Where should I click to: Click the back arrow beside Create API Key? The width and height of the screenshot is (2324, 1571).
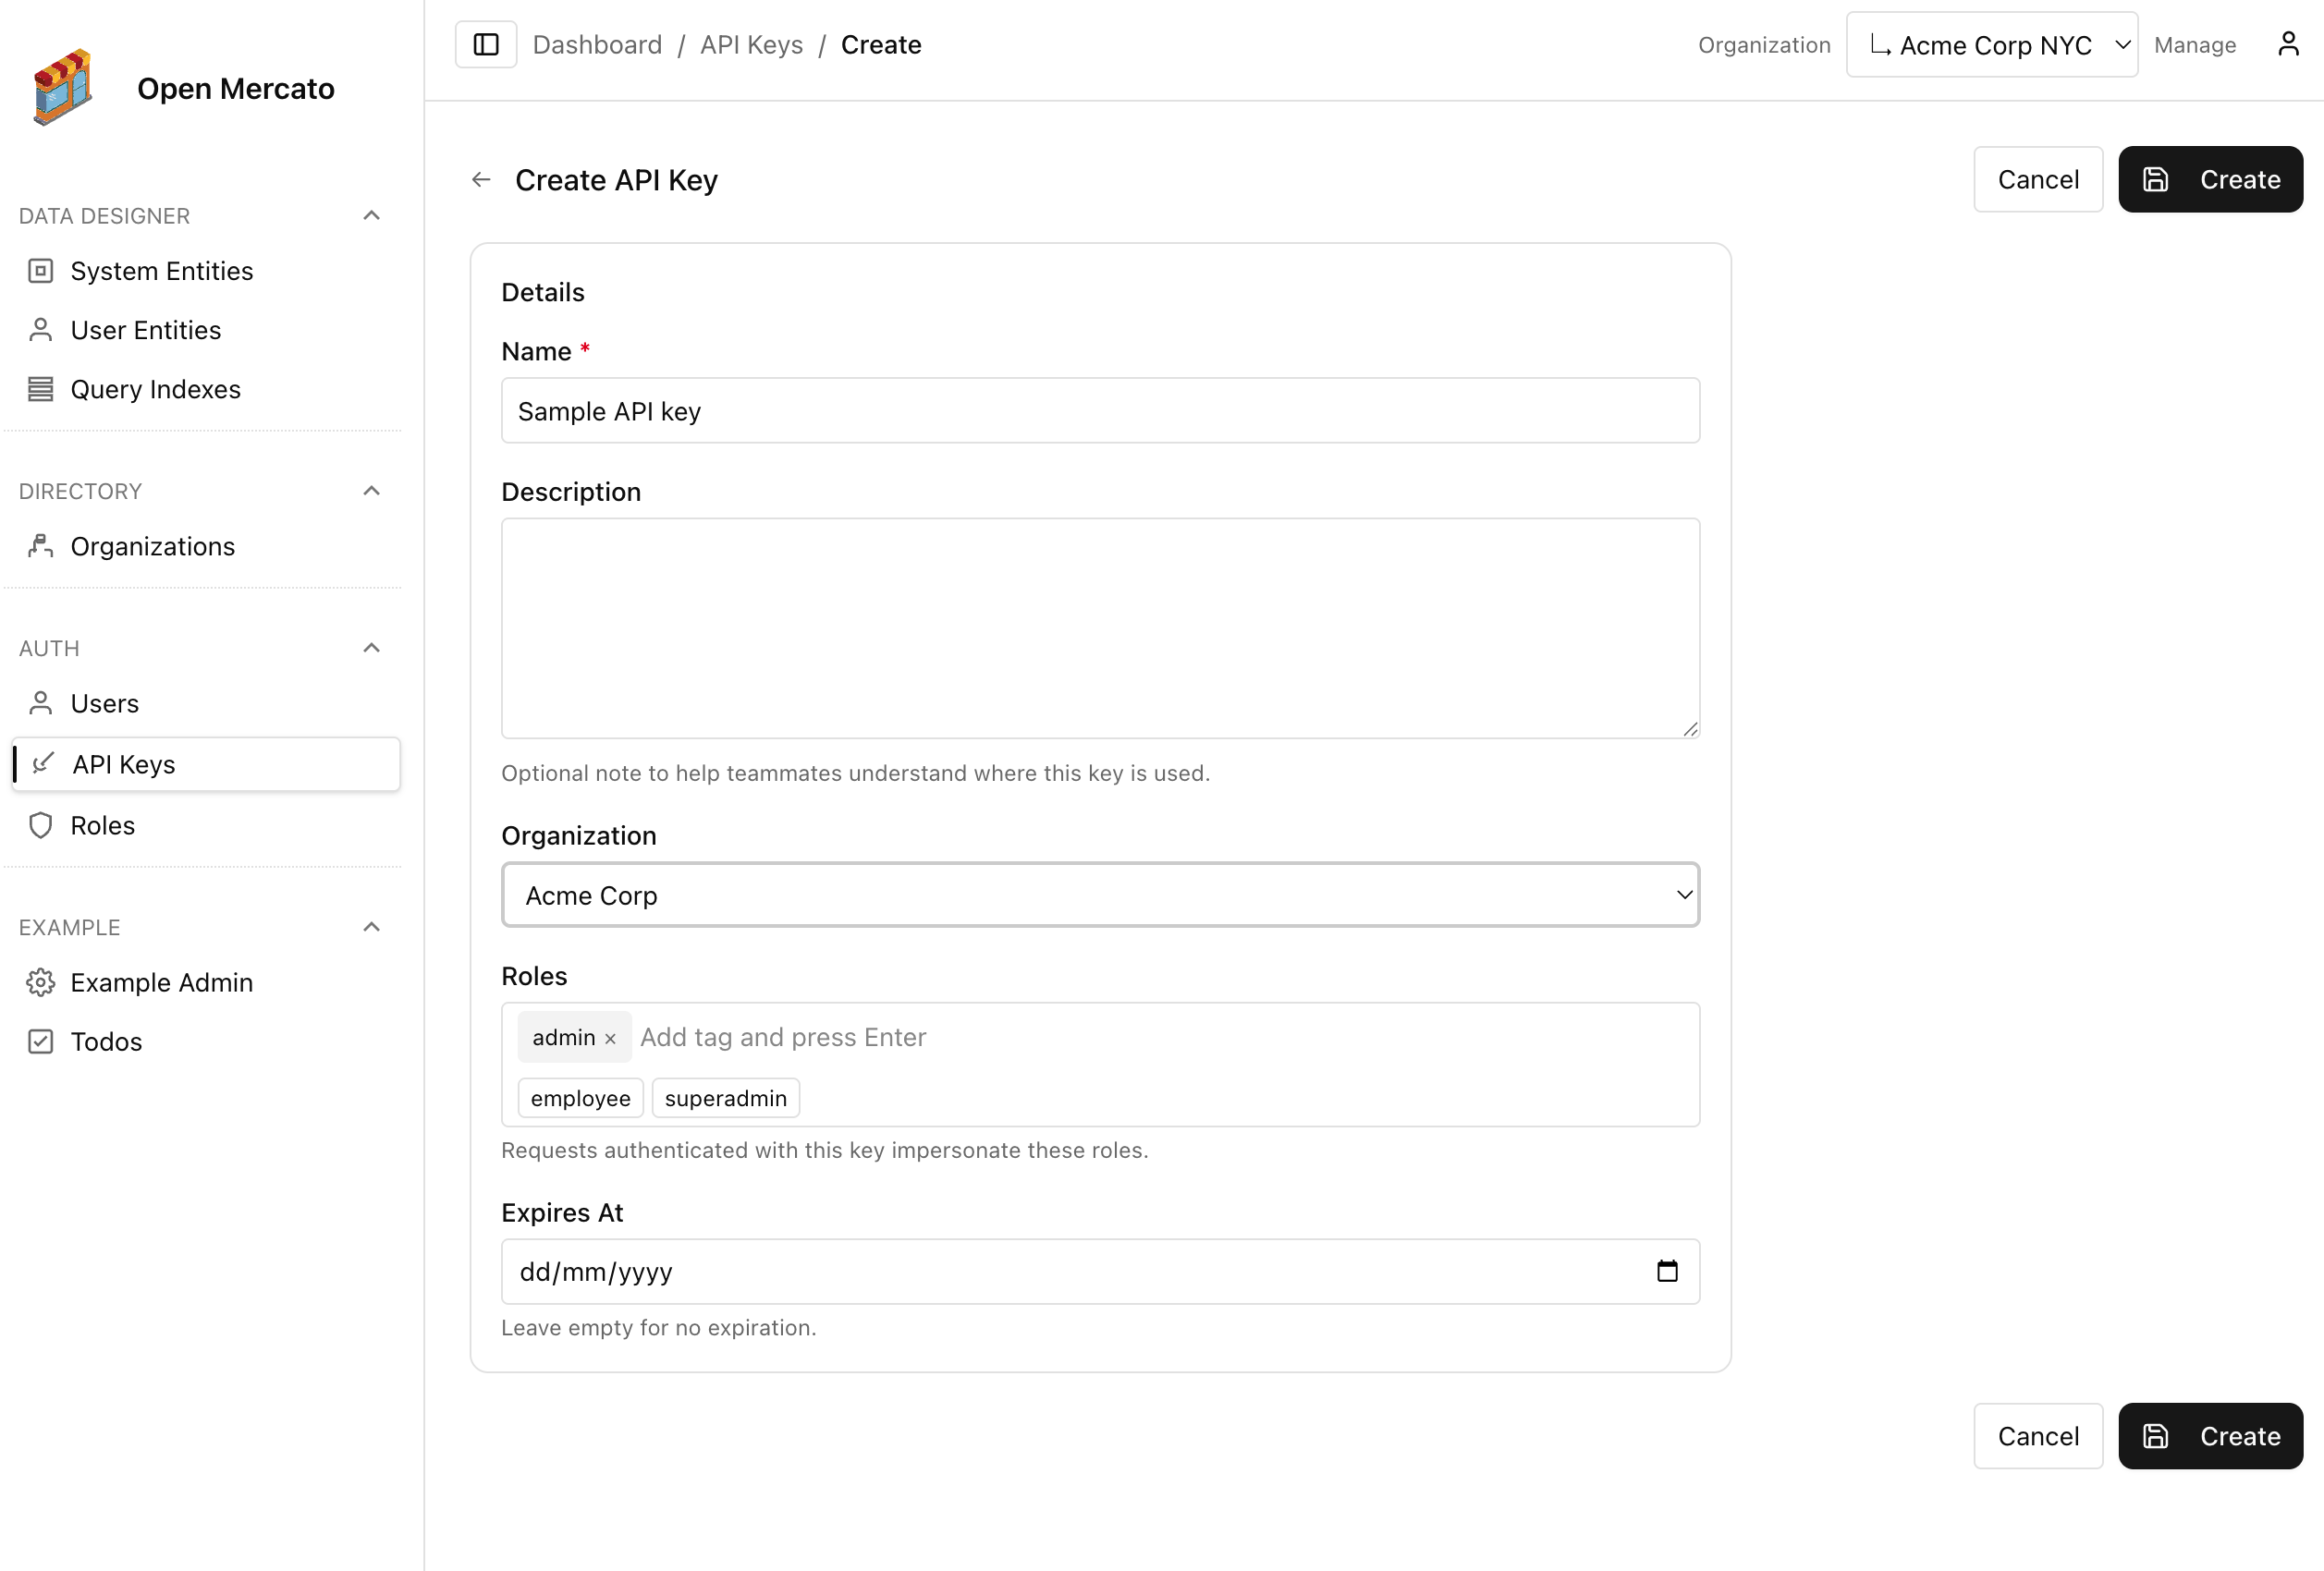pyautogui.click(x=481, y=180)
